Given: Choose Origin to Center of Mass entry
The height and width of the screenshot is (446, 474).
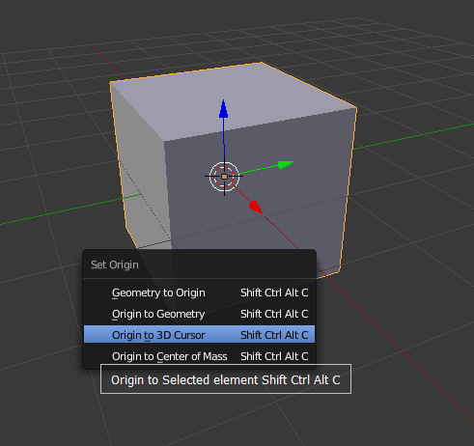Looking at the screenshot, I should (199, 356).
